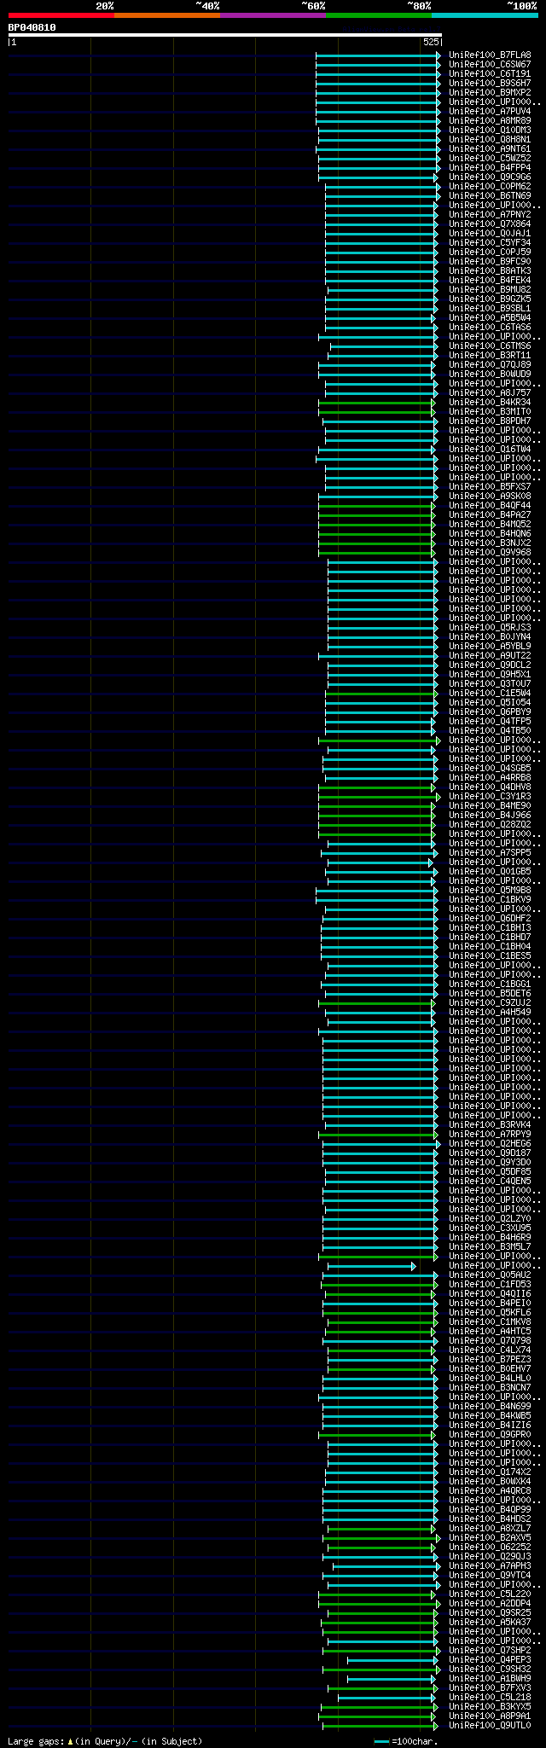Click hit label UniRef100_Q6DHF2
The image size is (546, 1748).
[490, 918]
